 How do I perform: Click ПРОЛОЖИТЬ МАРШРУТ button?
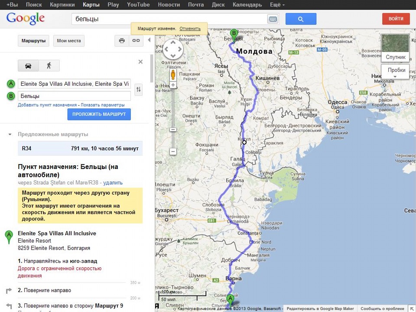99,114
